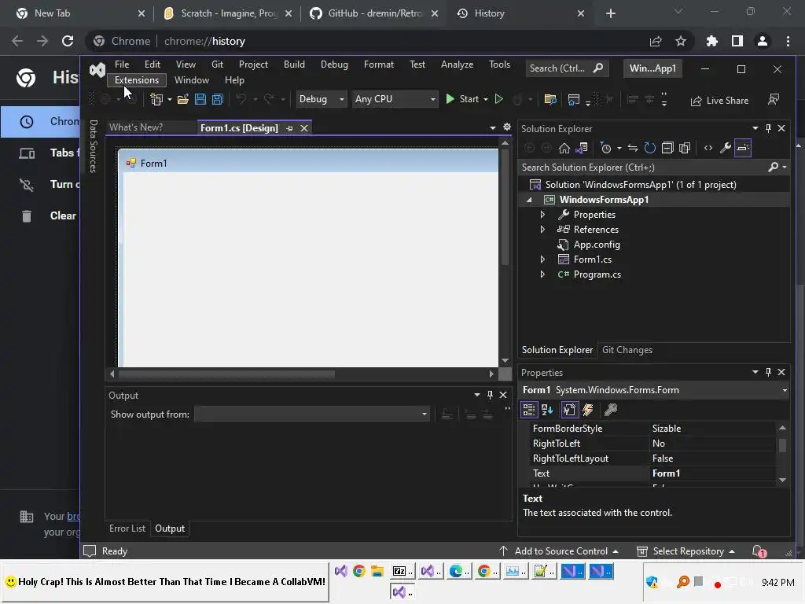Open the Project menu
The image size is (805, 604).
(253, 64)
